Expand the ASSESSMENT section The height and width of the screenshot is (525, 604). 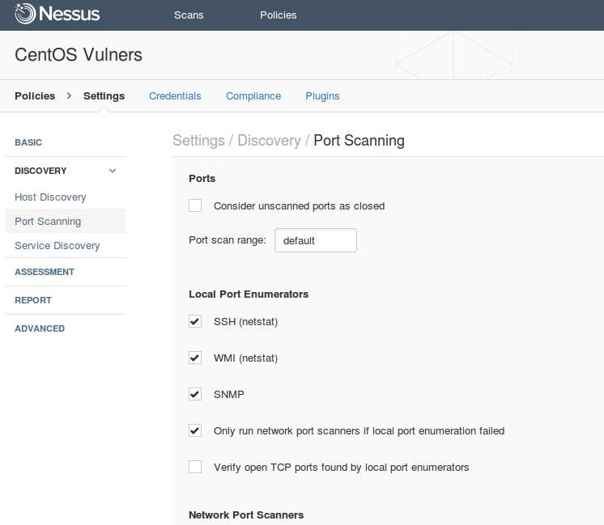coord(45,272)
